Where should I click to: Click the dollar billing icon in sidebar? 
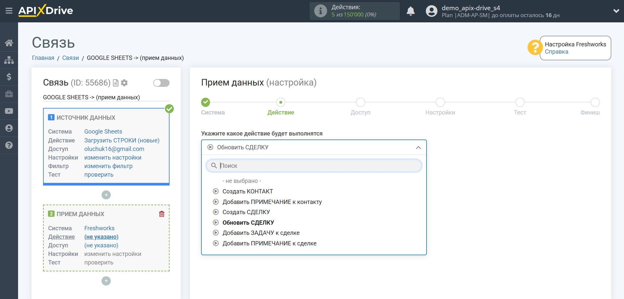click(9, 77)
